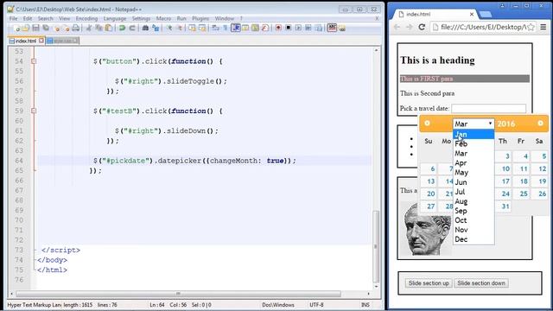
Task: Click the Paste clipboard icon
Action: click(109, 28)
